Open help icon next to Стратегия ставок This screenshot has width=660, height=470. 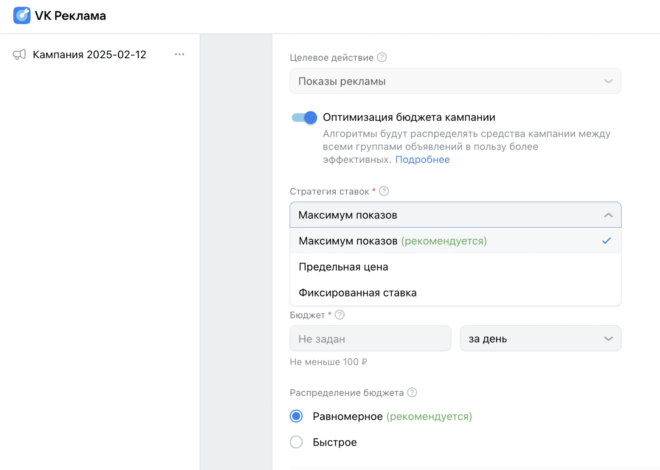[384, 191]
